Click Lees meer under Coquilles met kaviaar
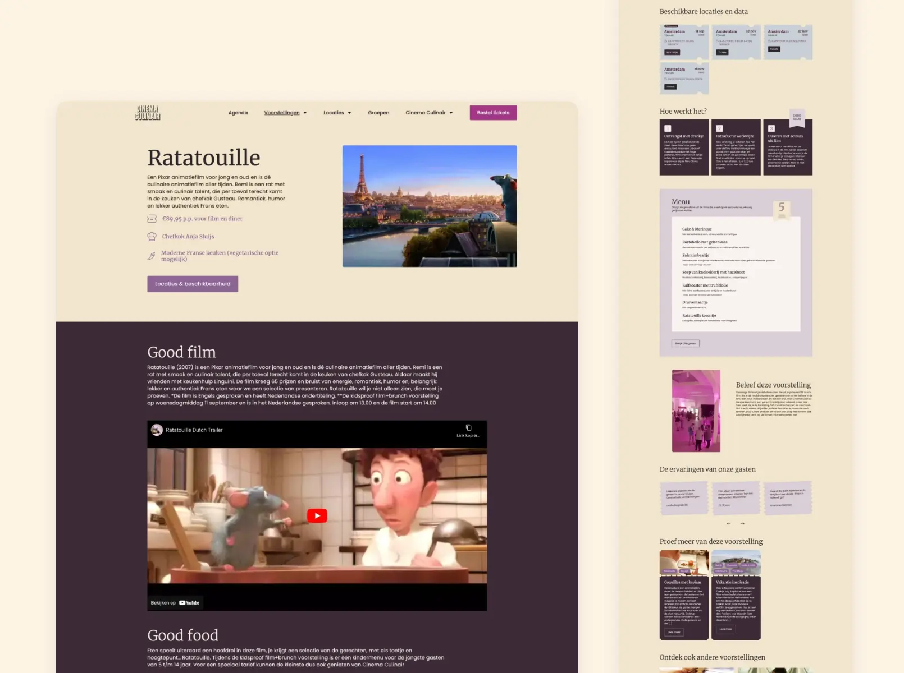This screenshot has height=673, width=904. point(674,632)
